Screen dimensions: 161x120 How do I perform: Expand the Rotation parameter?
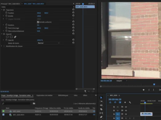coord(3,25)
